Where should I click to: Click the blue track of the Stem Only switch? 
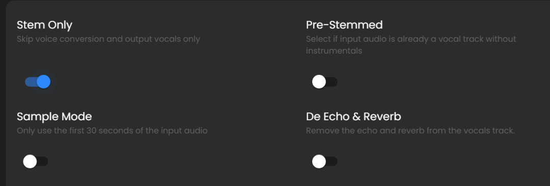[x=31, y=82]
